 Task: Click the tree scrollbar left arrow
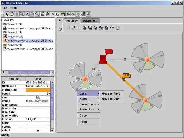coord(3,72)
